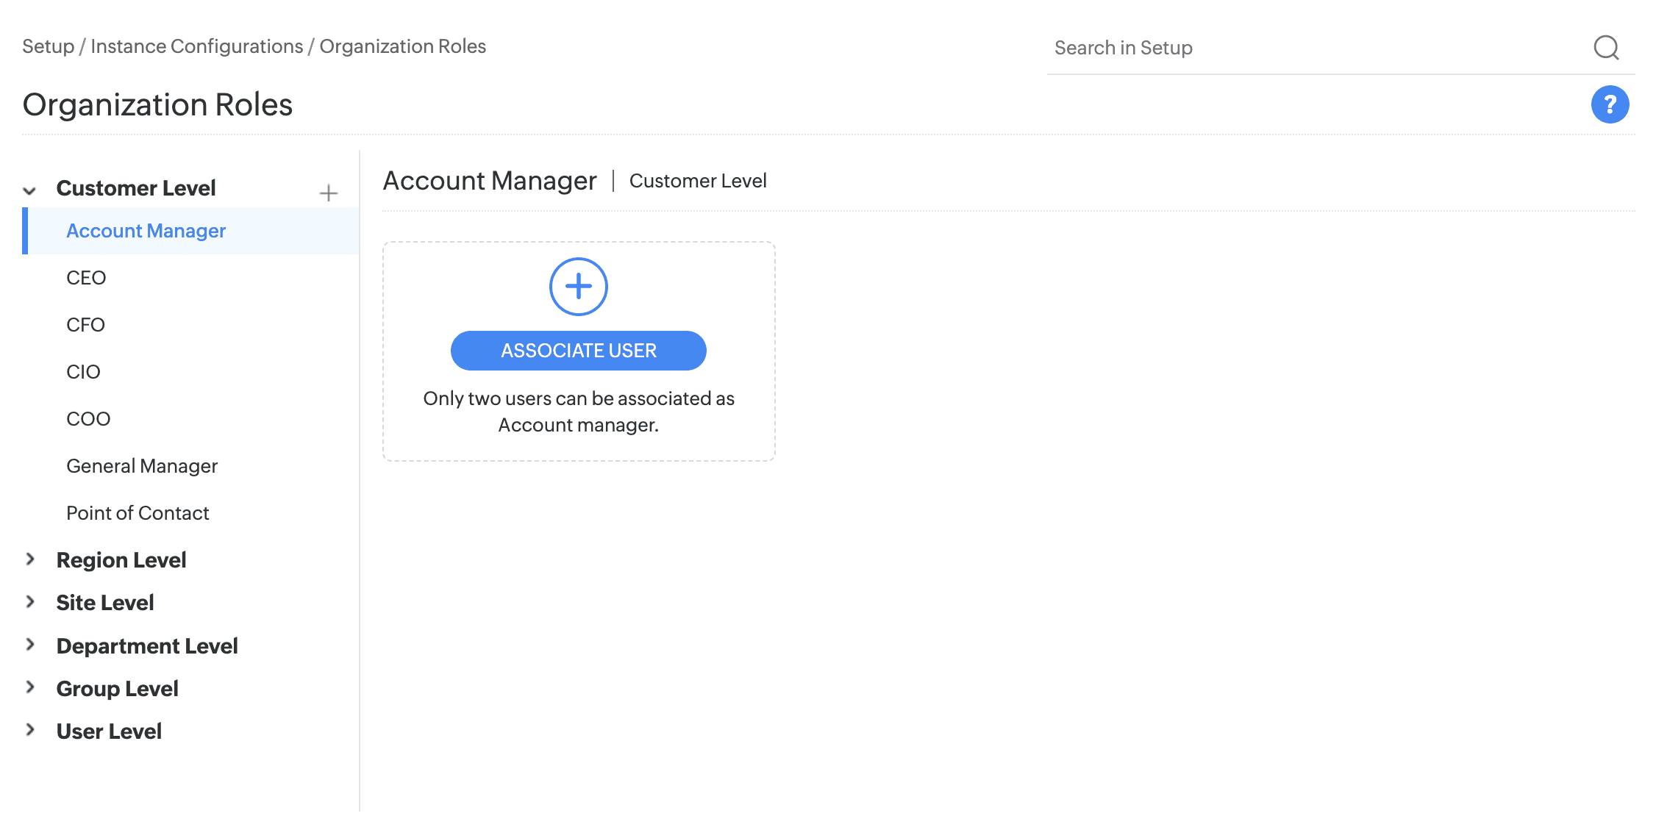The image size is (1656, 816).
Task: Expand the Department Level chevron
Action: (30, 645)
